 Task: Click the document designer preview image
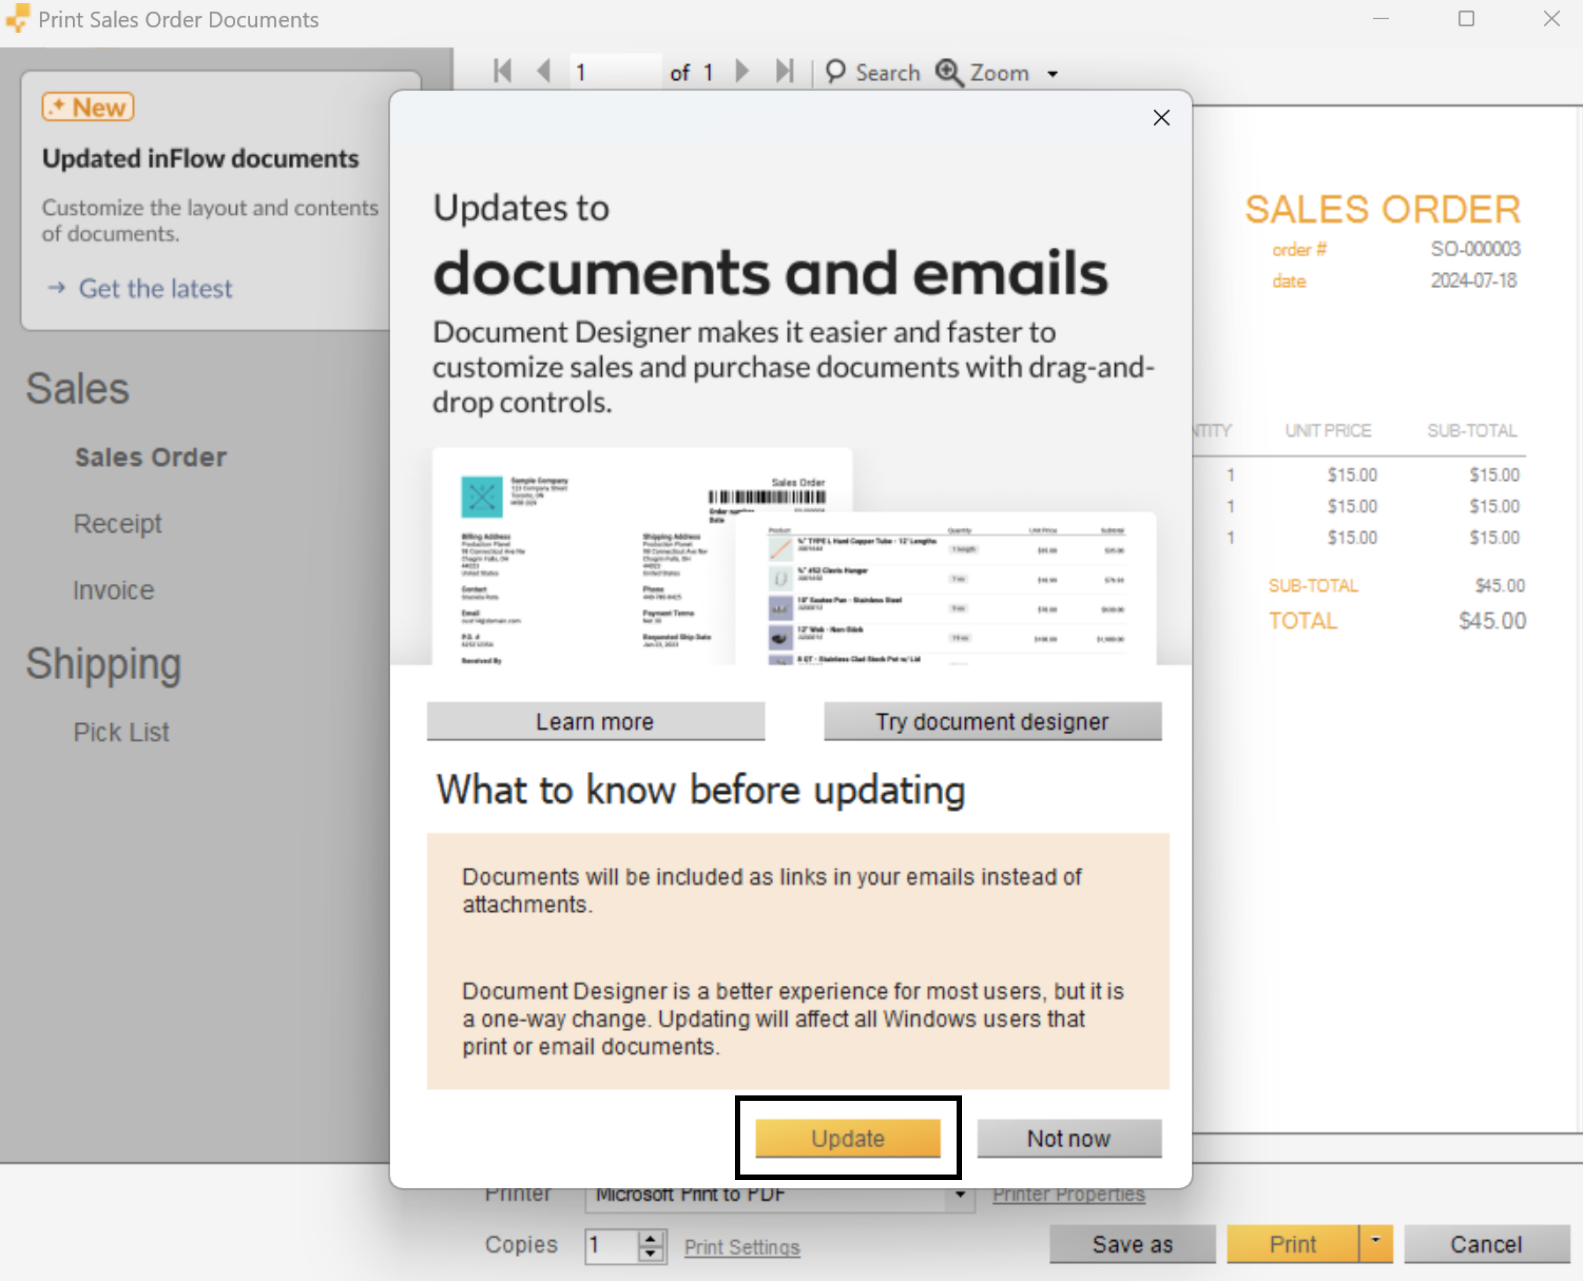(x=794, y=556)
